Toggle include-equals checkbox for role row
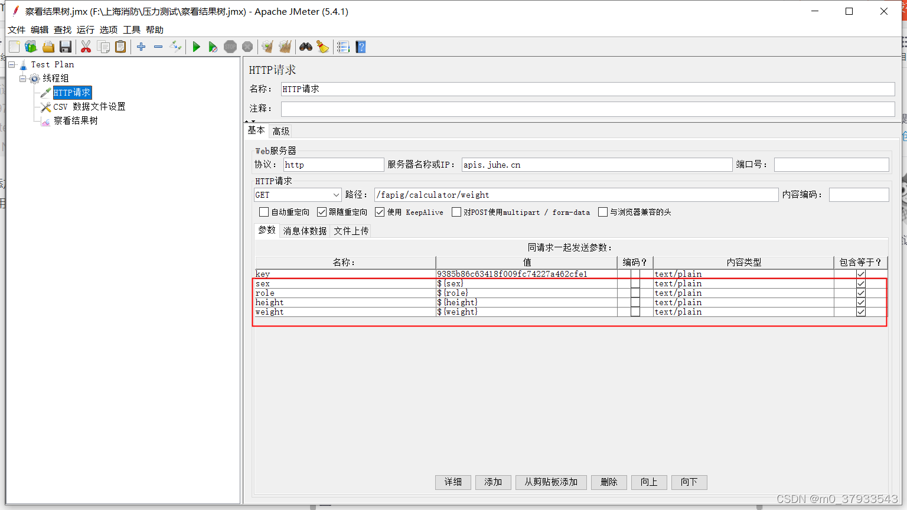907x510 pixels. [861, 293]
